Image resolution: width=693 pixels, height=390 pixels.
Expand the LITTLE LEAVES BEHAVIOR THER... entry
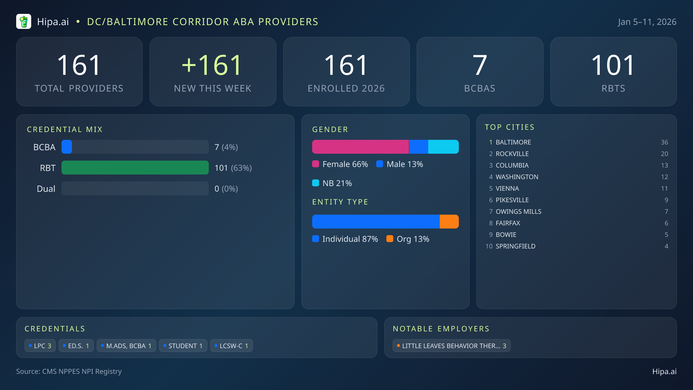(x=452, y=346)
